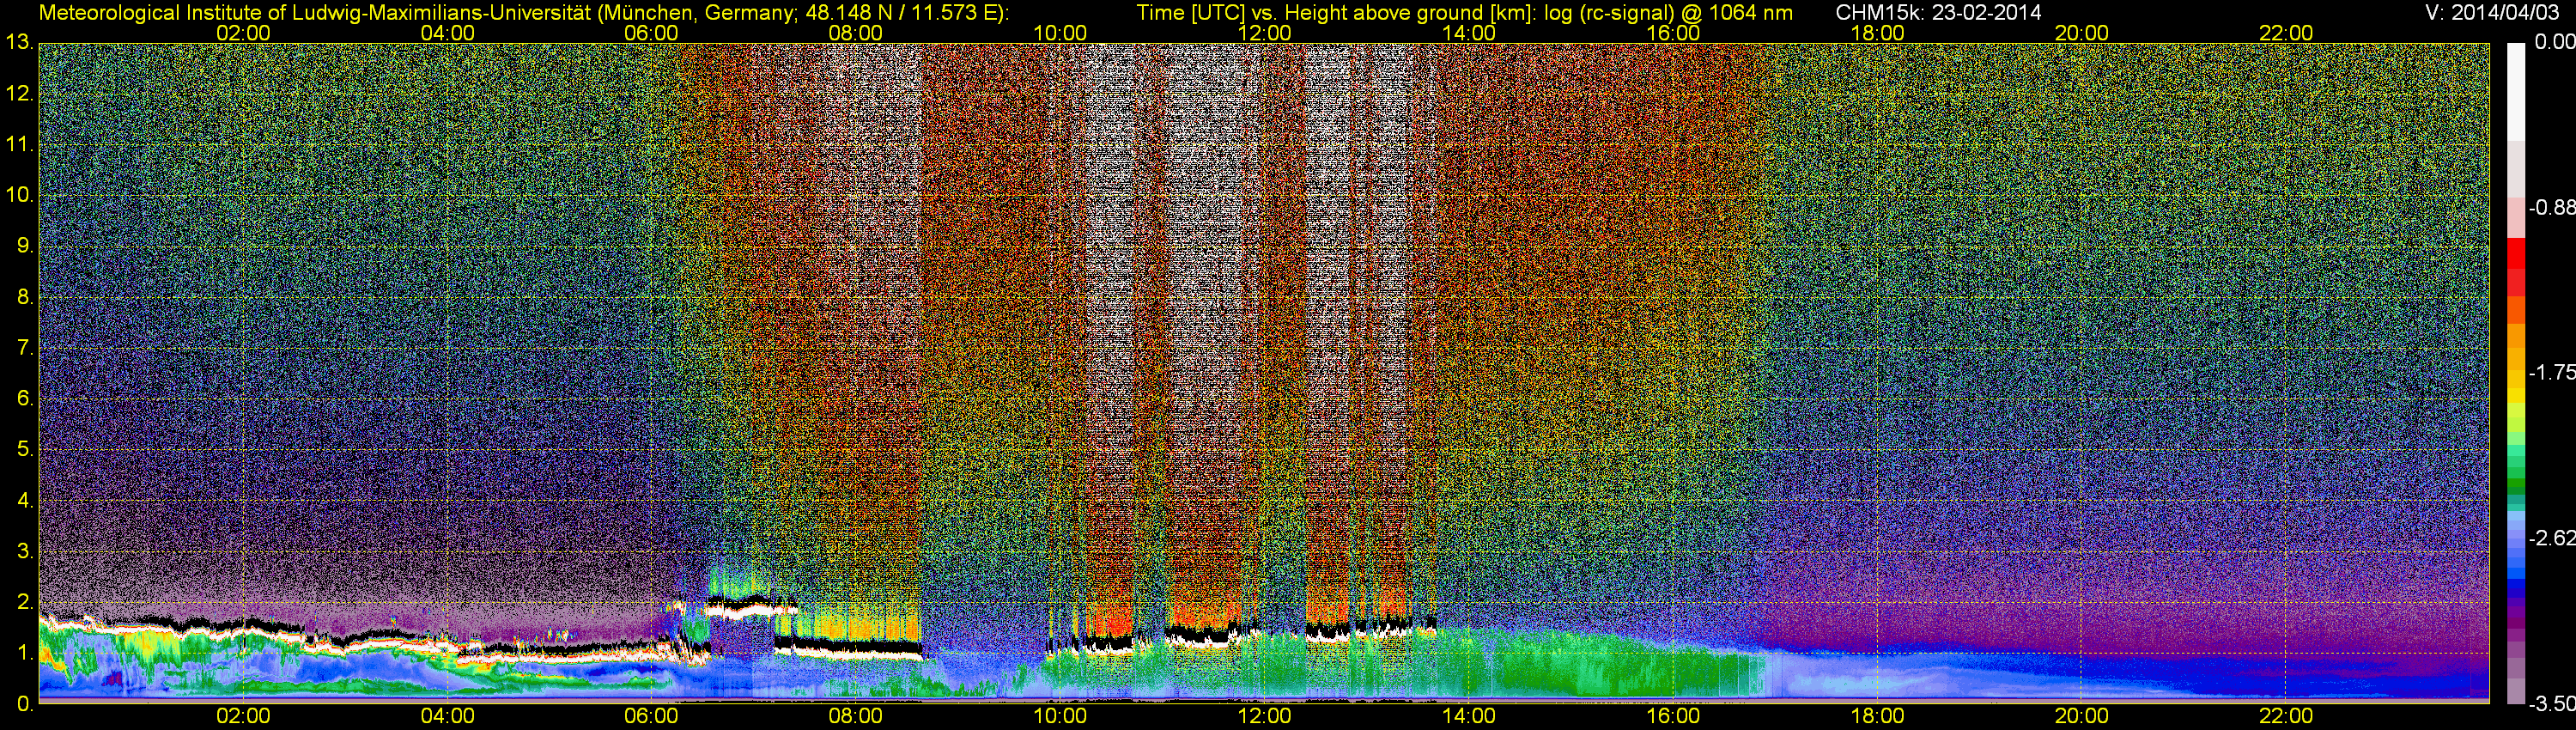Click the -2.62 colorbar scale value
Screen dimensions: 2576x730
coord(2552,538)
